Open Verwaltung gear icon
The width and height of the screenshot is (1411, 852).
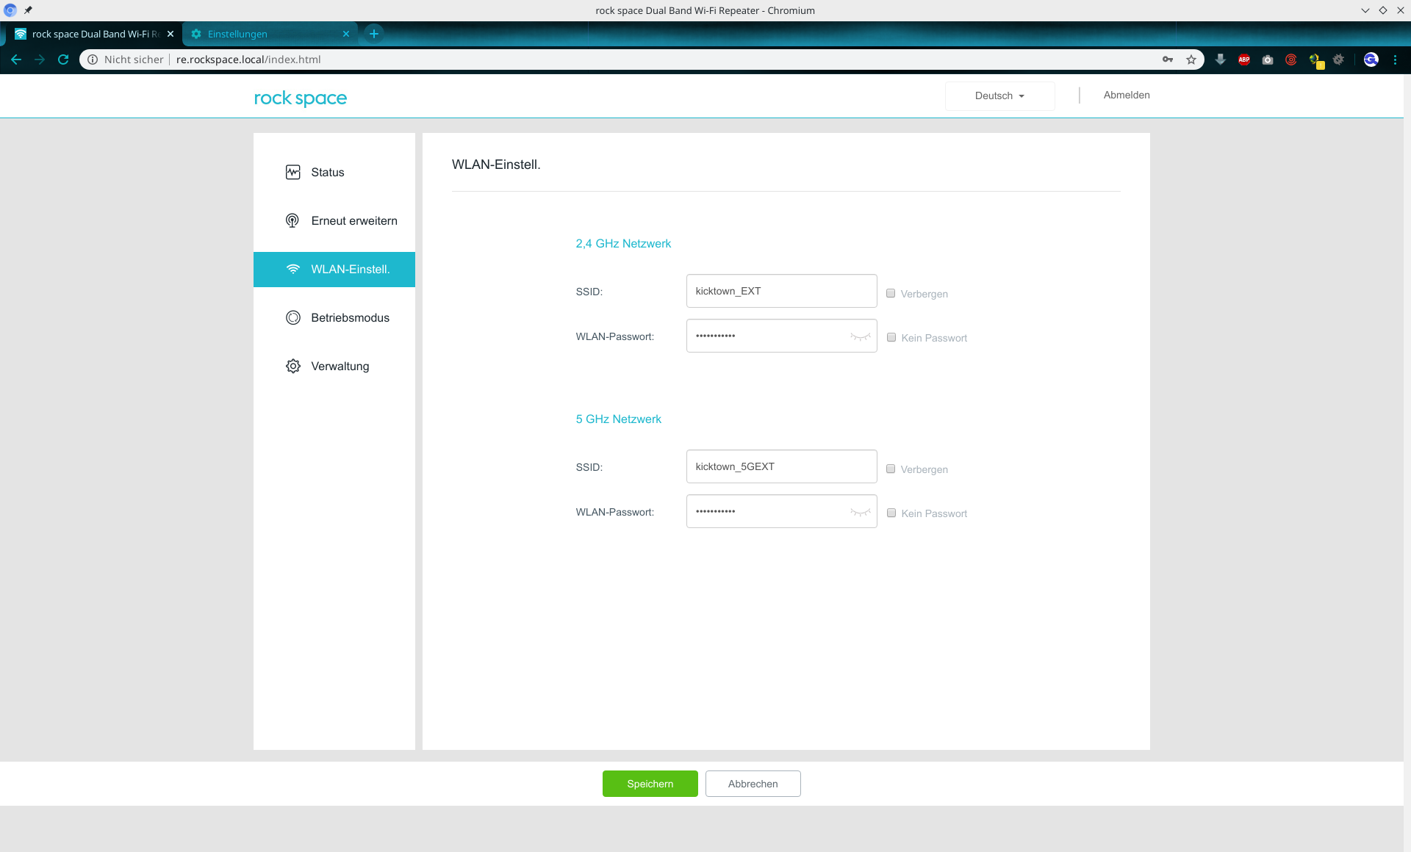click(293, 367)
